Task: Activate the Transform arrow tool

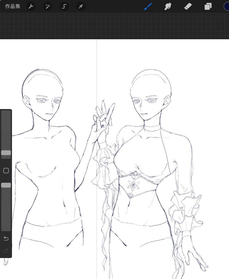Action: click(x=81, y=7)
